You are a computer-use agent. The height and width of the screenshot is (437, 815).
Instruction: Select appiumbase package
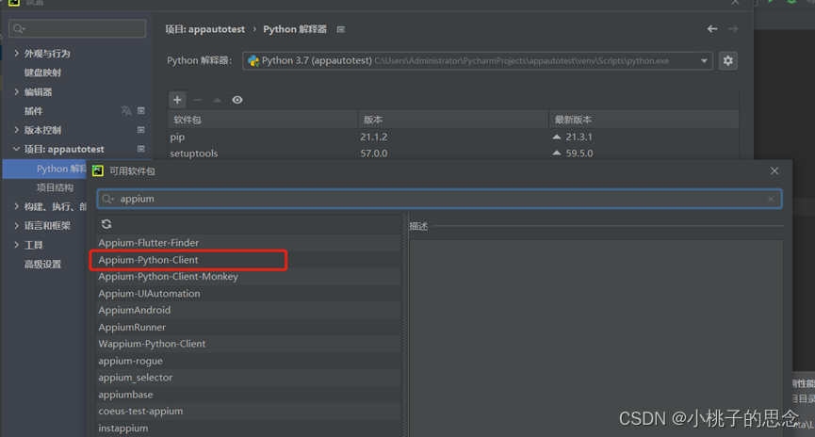pos(248,395)
